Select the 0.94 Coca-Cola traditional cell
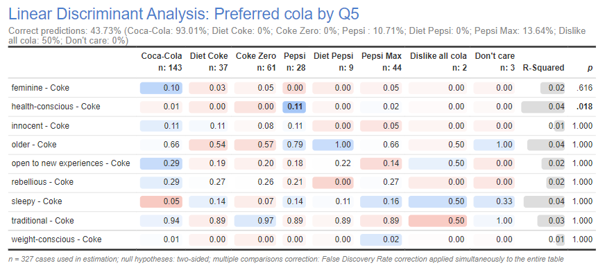Viewport: 605px width, 272px height. [x=161, y=221]
